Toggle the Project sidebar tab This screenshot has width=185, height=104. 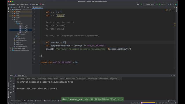point(8,9)
